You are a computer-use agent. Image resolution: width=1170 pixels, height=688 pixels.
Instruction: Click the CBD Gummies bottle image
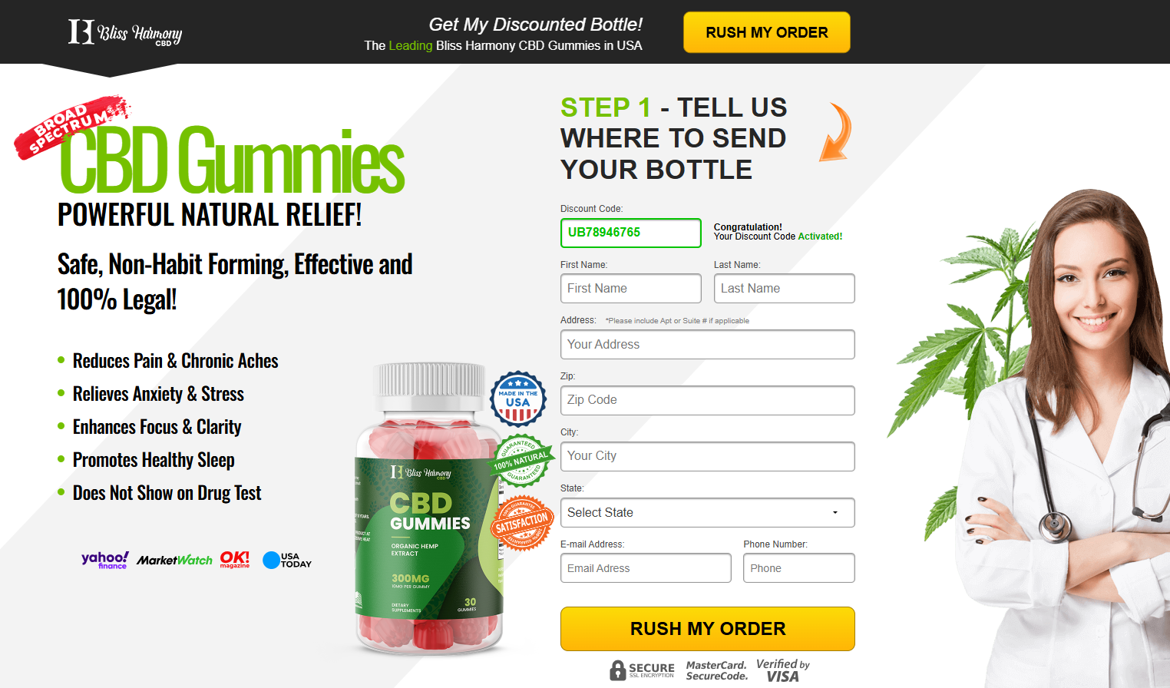point(429,508)
